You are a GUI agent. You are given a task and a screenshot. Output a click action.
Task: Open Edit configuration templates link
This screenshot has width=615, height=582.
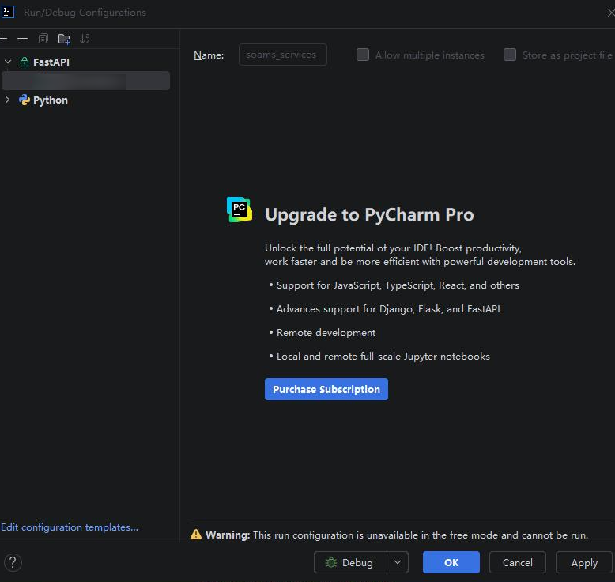click(x=70, y=527)
